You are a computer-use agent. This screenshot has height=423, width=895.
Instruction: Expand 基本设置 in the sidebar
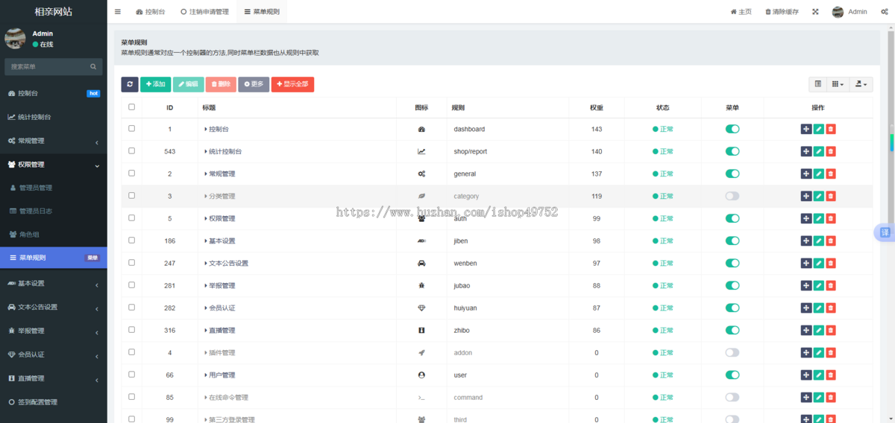(54, 283)
